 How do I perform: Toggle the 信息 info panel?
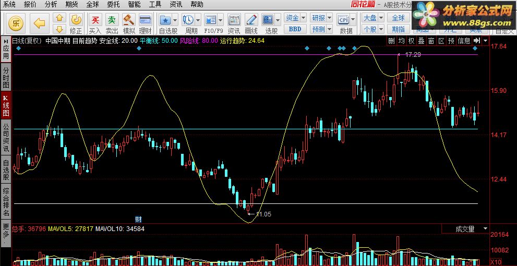coord(464,41)
